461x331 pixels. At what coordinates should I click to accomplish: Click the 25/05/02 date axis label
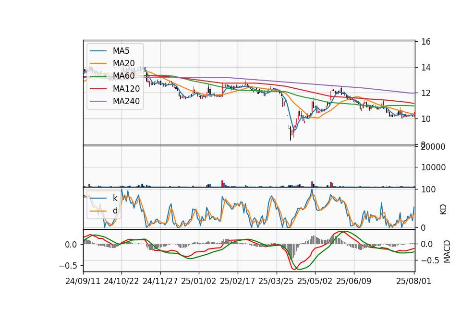pyautogui.click(x=315, y=281)
